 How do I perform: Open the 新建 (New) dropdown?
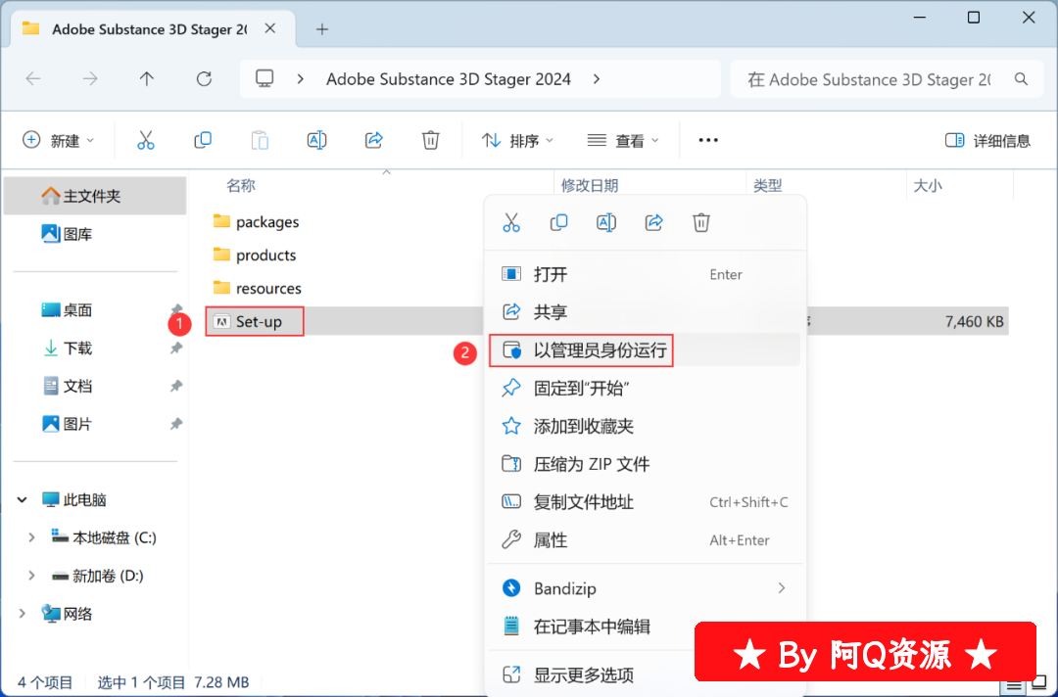tap(58, 140)
